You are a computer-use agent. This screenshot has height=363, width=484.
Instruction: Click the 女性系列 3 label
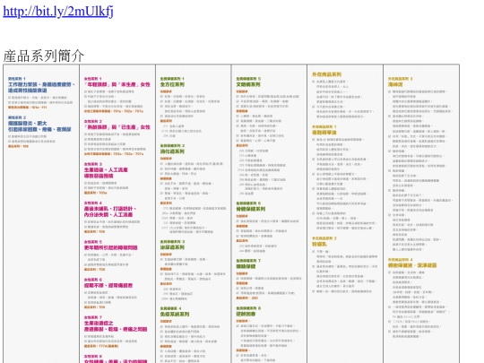tap(93, 164)
